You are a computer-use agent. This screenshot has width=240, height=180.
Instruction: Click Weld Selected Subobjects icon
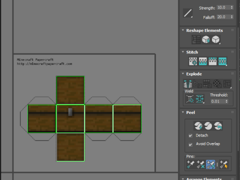pos(199,99)
